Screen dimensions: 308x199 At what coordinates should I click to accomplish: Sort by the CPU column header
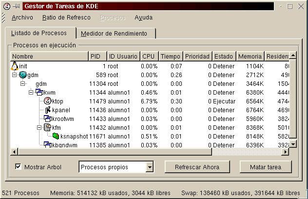click(150, 57)
